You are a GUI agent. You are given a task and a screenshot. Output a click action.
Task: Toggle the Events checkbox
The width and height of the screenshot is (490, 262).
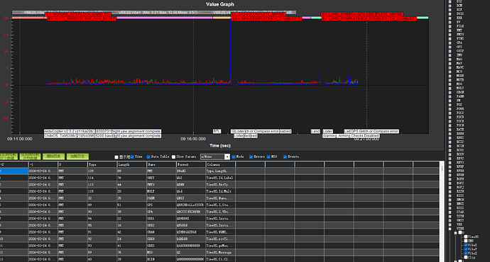pos(285,156)
